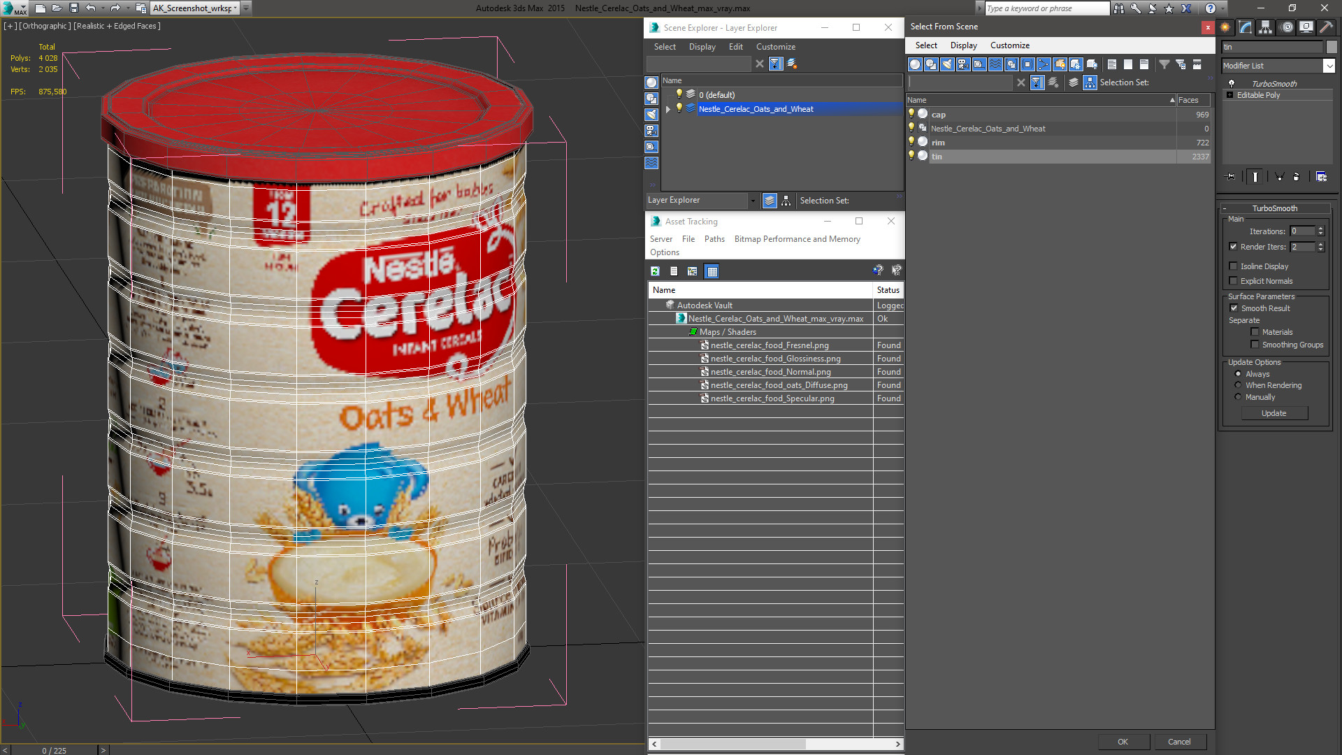
Task: Increase Iterations spinner value
Action: point(1320,229)
